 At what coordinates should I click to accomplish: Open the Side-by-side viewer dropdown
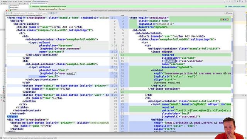19,13
